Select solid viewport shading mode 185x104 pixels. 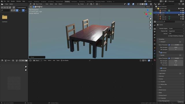click(142, 4)
